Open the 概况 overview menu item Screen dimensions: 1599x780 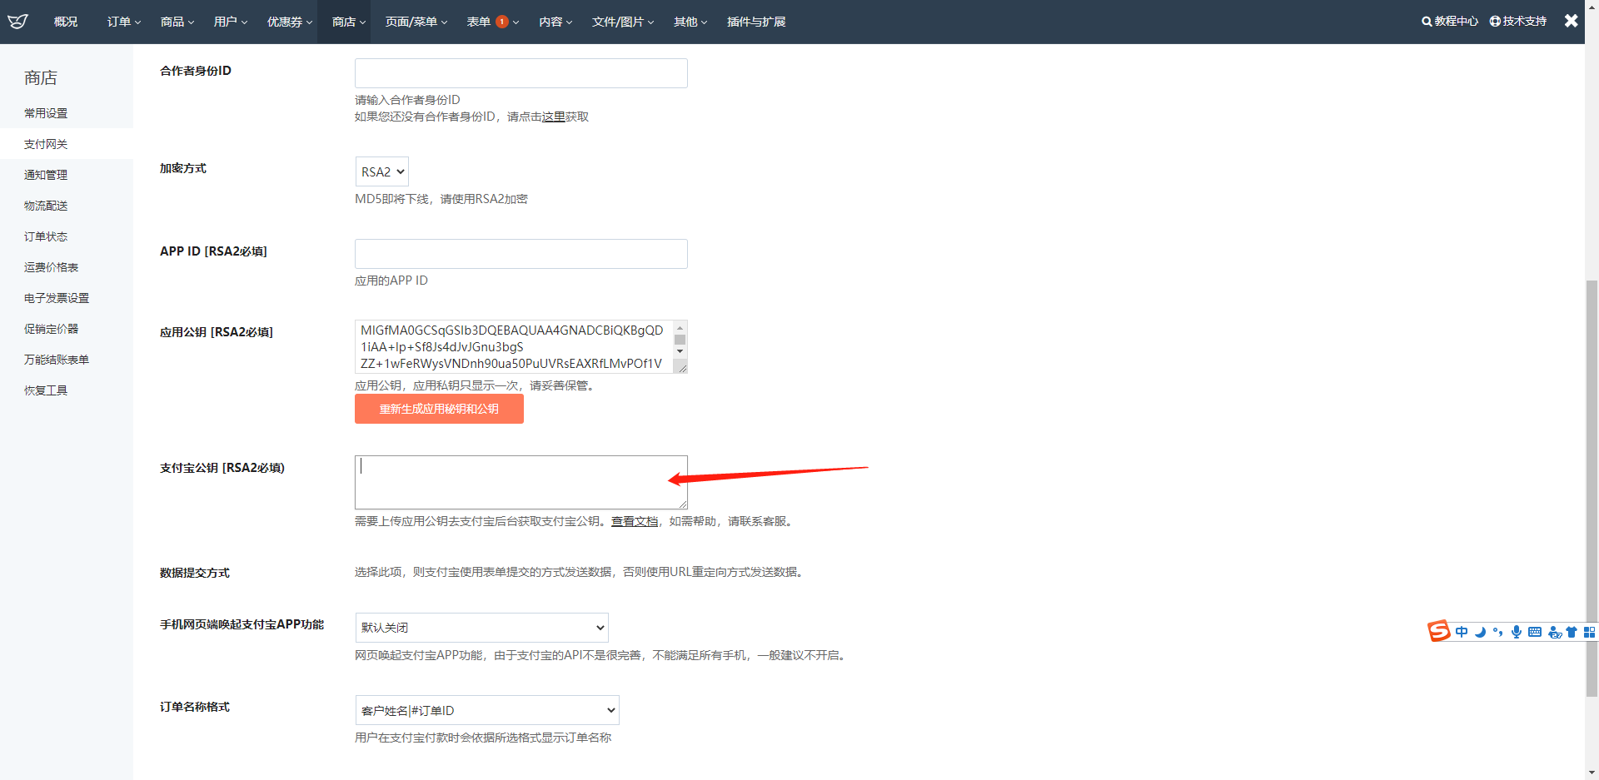point(66,22)
